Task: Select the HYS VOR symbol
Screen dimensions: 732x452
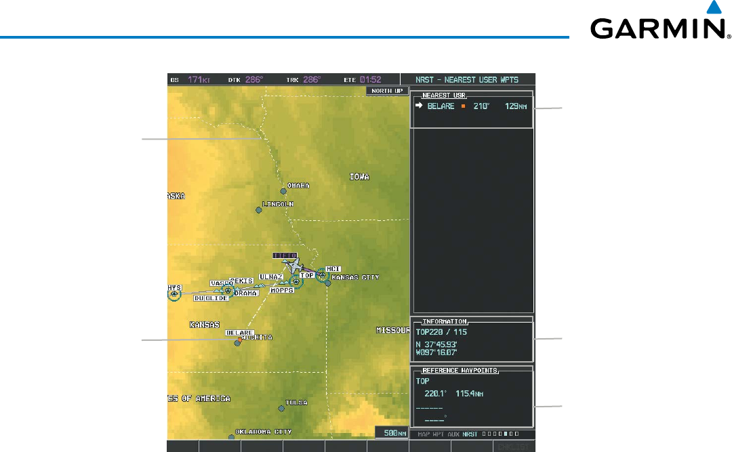Action: click(174, 295)
